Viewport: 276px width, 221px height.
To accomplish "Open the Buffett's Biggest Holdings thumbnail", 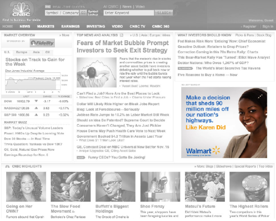I will click(x=115, y=186).
